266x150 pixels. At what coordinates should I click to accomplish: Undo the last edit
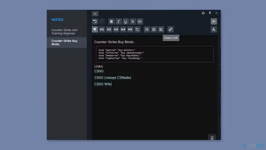(95, 22)
